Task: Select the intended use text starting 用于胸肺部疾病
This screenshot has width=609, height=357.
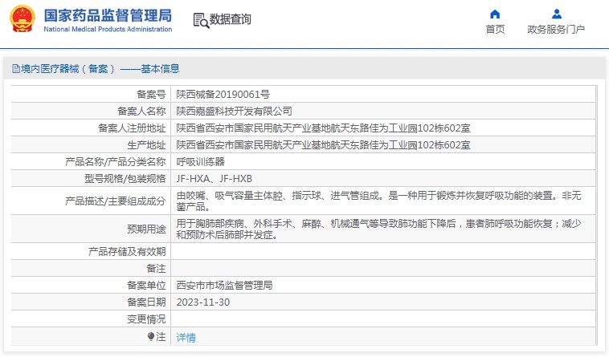Action: [x=378, y=229]
